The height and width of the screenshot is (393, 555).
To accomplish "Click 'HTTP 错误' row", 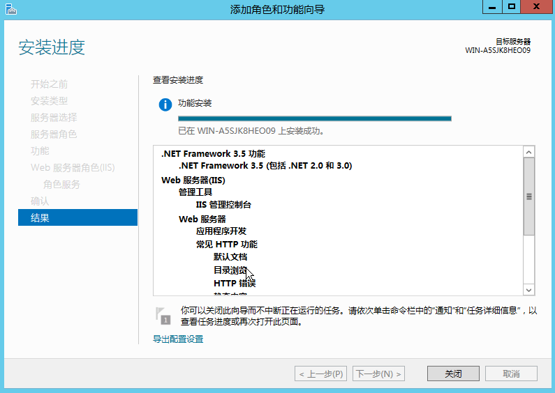I will pos(235,284).
